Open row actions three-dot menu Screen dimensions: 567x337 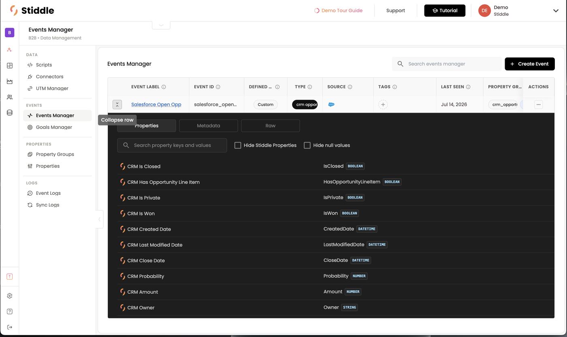pos(538,105)
